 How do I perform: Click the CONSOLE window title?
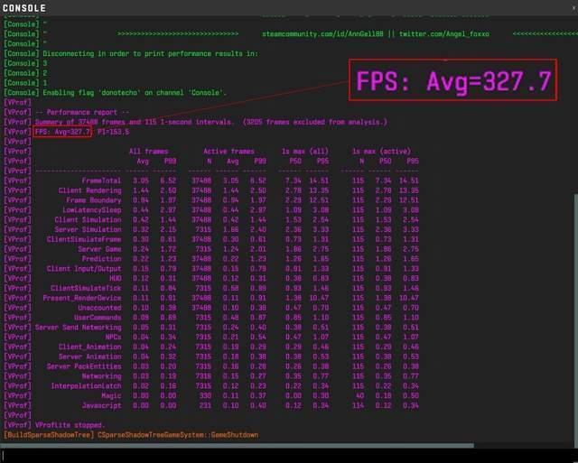click(24, 8)
